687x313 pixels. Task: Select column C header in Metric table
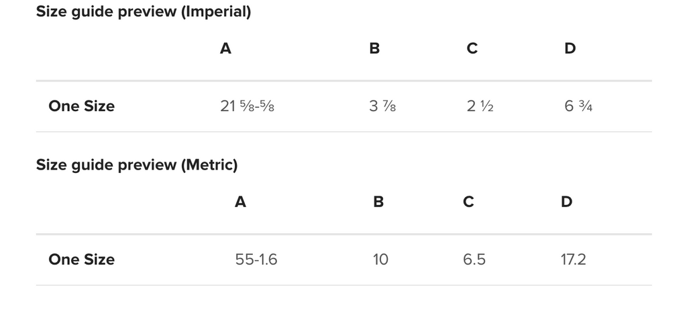pos(469,202)
